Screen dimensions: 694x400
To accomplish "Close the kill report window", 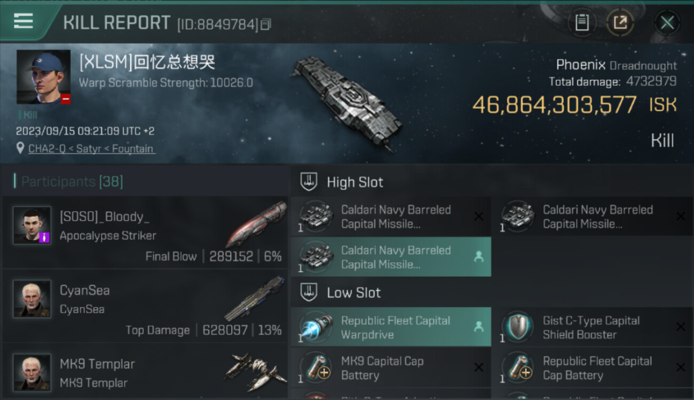I will click(x=667, y=22).
